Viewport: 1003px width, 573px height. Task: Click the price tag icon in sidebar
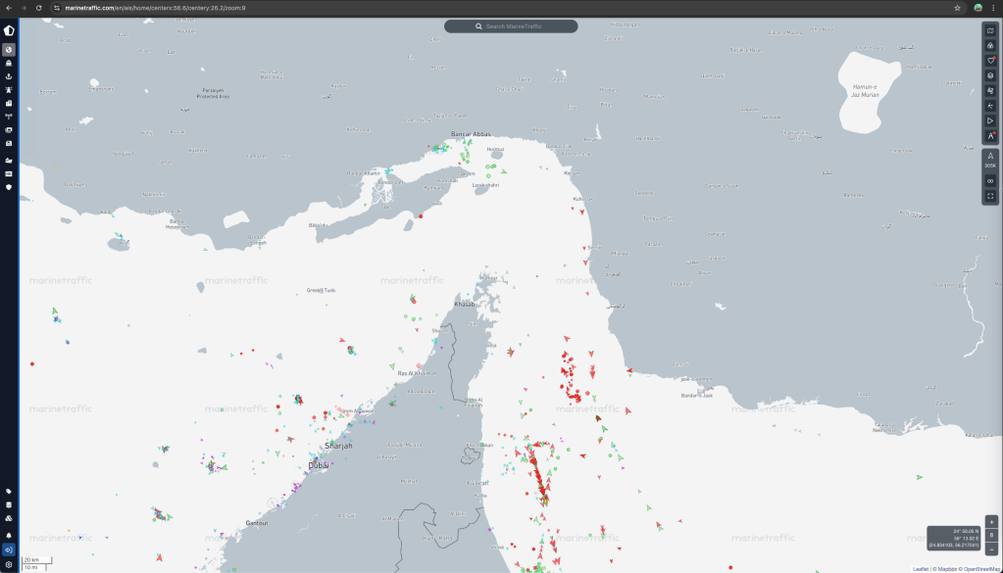[9, 492]
